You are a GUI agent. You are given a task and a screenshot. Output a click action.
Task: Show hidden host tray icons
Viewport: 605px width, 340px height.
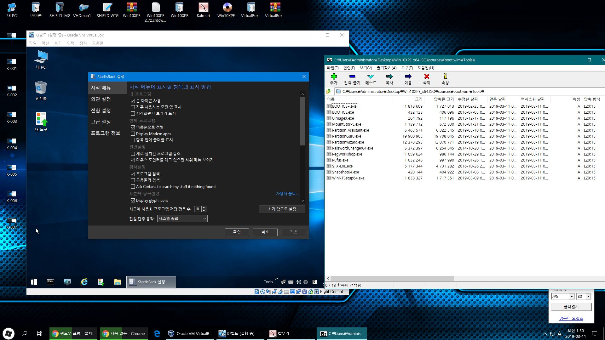(x=544, y=334)
